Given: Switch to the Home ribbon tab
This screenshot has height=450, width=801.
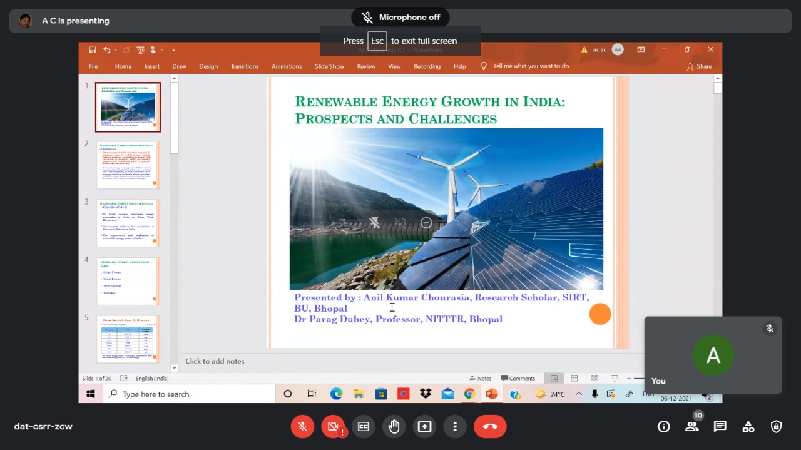Looking at the screenshot, I should [x=123, y=66].
